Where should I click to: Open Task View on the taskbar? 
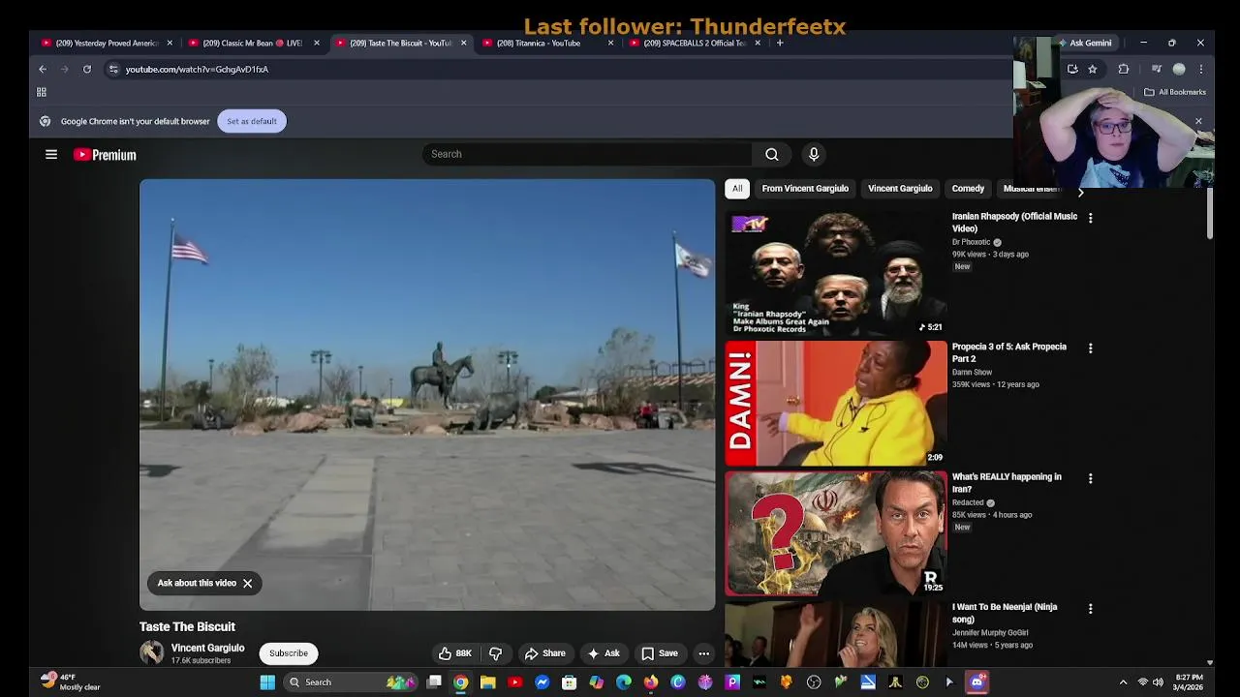434,682
